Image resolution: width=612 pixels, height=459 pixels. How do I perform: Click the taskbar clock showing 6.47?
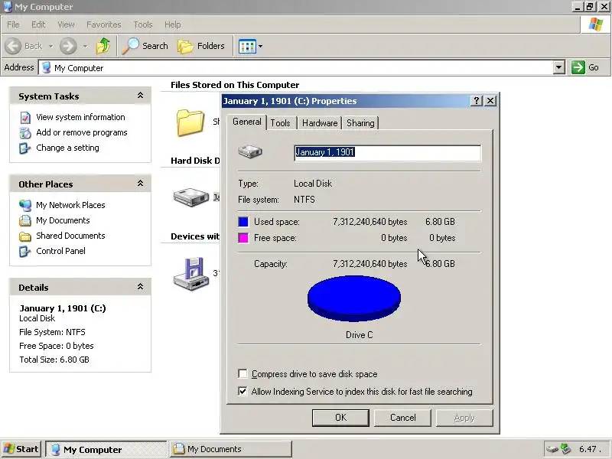[x=590, y=449]
